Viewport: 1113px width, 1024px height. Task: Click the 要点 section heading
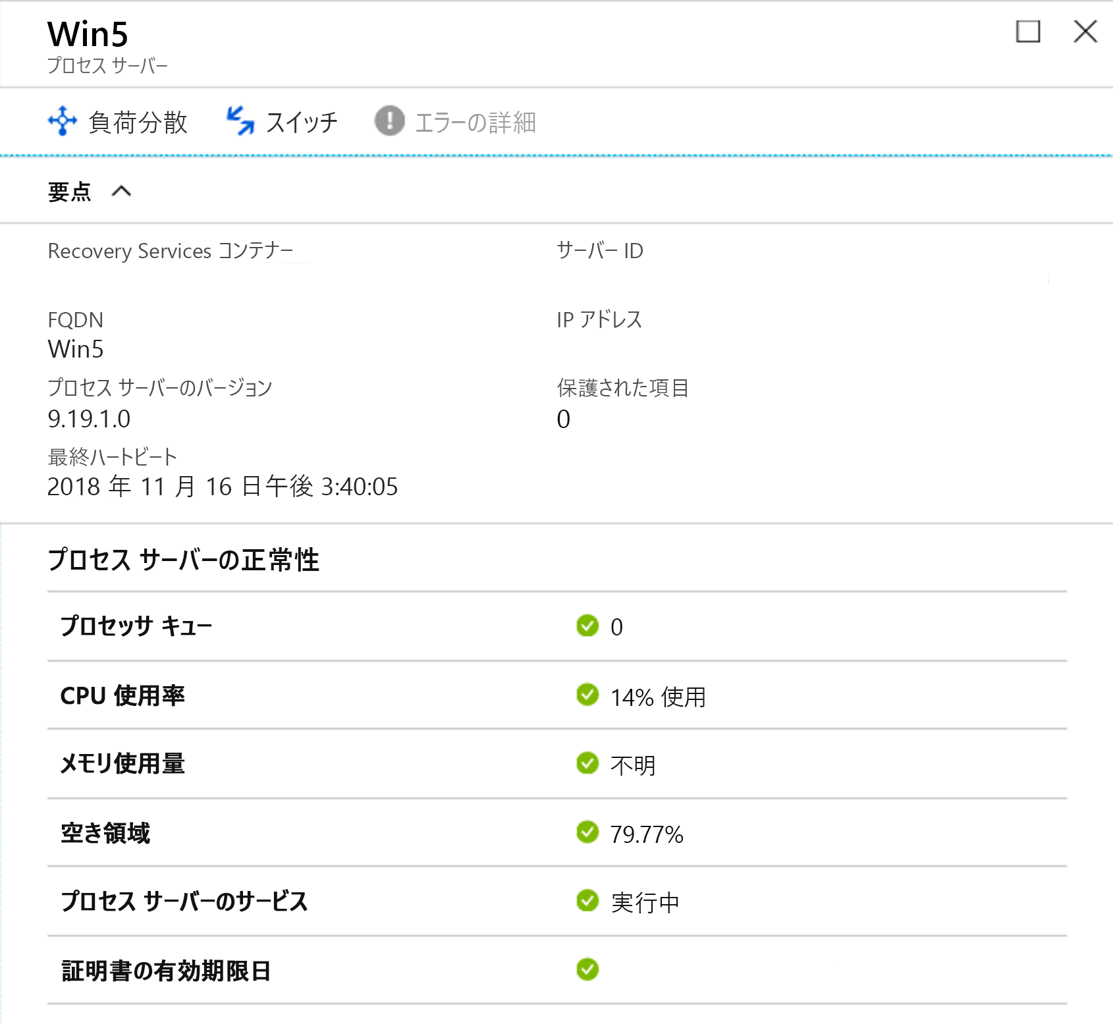69,192
